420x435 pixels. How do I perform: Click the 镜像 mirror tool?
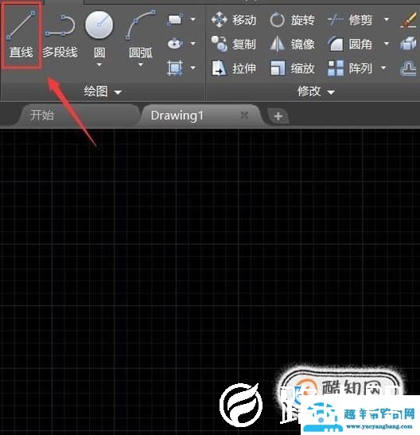292,44
